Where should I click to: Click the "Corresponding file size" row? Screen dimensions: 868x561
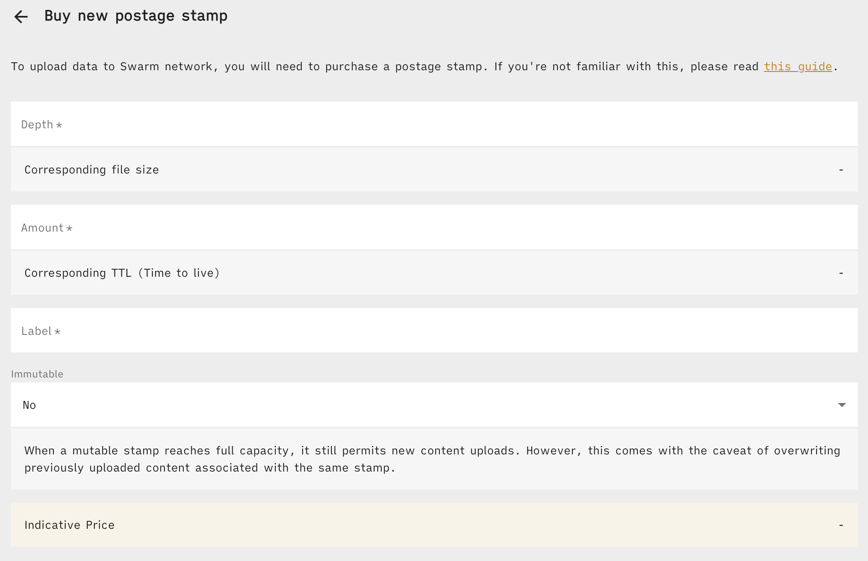click(434, 170)
